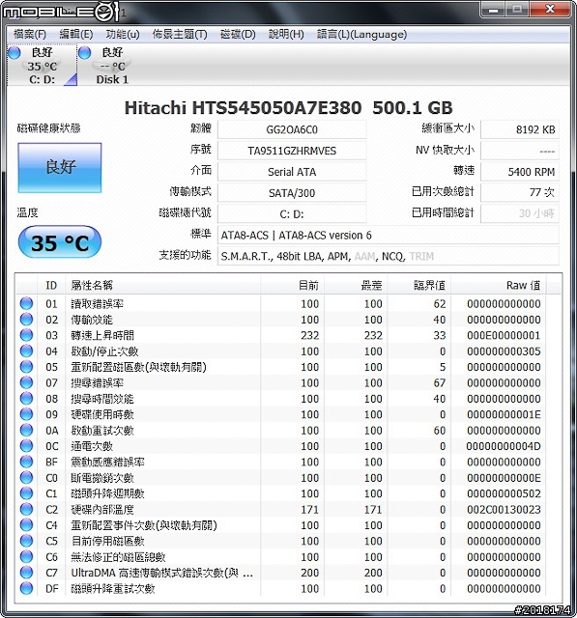The height and width of the screenshot is (618, 577).
Task: Select raw value 000000000502
Action: click(504, 493)
